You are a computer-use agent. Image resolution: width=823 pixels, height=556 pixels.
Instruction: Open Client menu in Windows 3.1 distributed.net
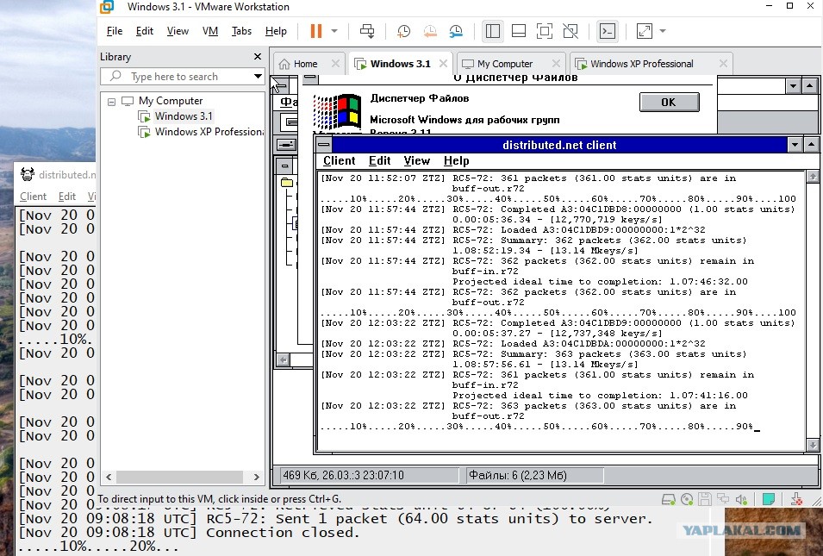(339, 160)
